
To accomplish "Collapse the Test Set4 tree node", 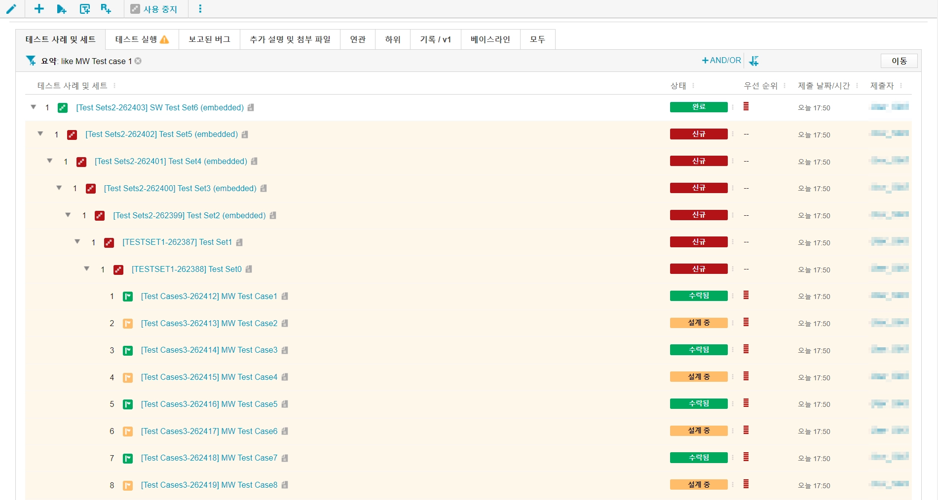I will tap(50, 161).
